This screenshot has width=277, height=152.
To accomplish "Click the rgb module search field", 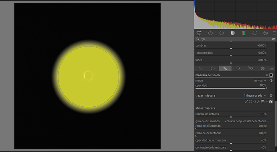I will (x=236, y=39).
